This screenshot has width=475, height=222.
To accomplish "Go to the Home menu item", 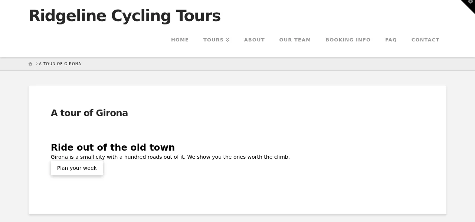I will coord(180,40).
